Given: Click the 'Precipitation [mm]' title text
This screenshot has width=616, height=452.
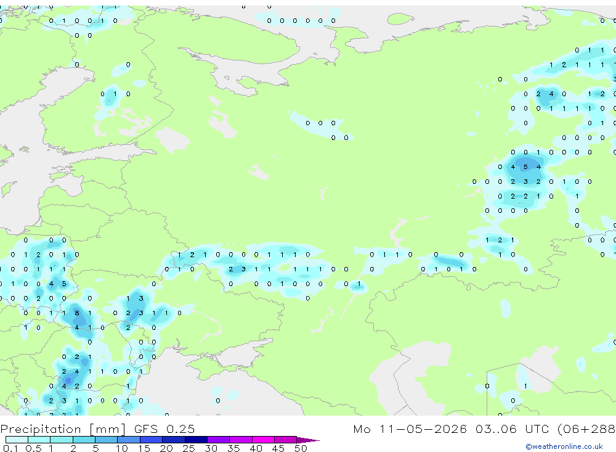Looking at the screenshot, I should pyautogui.click(x=63, y=429).
